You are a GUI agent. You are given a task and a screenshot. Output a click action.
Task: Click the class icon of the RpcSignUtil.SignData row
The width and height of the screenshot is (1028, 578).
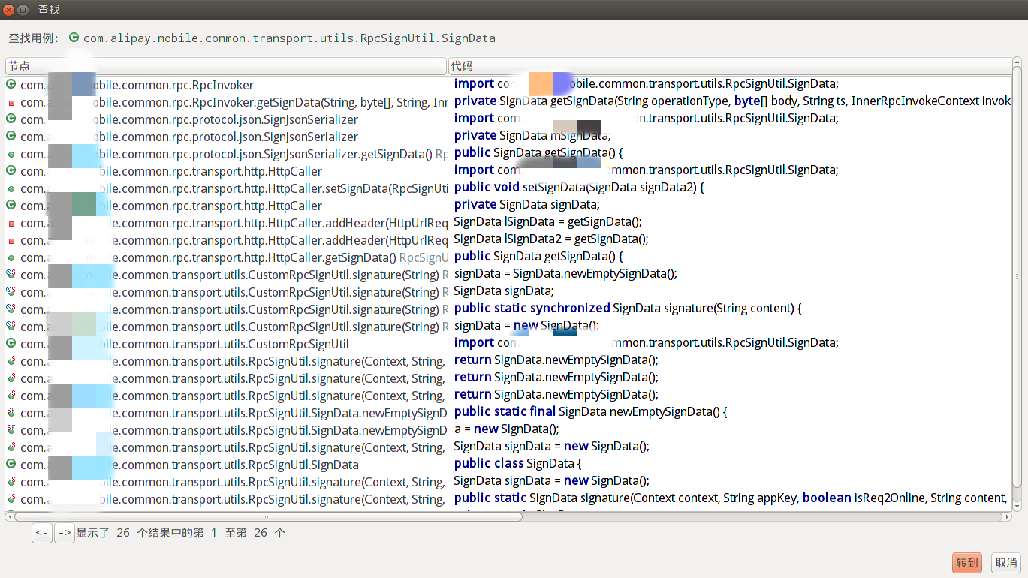11,465
